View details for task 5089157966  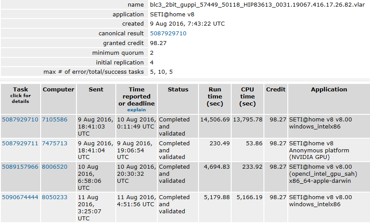(x=20, y=167)
